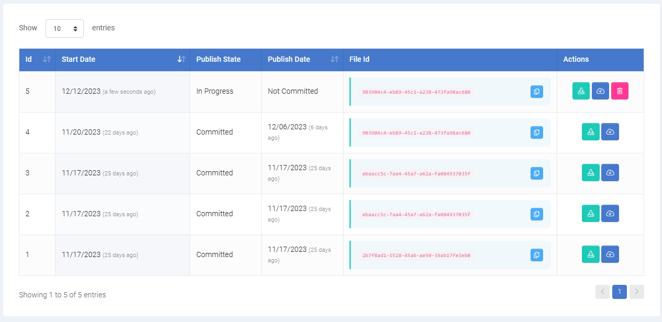The width and height of the screenshot is (662, 322).
Task: Open the Show entries count dropdown
Action: point(64,28)
